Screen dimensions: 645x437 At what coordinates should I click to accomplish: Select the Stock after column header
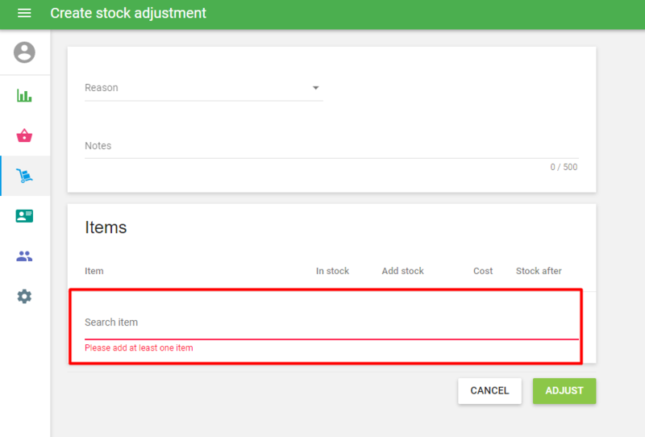(539, 271)
